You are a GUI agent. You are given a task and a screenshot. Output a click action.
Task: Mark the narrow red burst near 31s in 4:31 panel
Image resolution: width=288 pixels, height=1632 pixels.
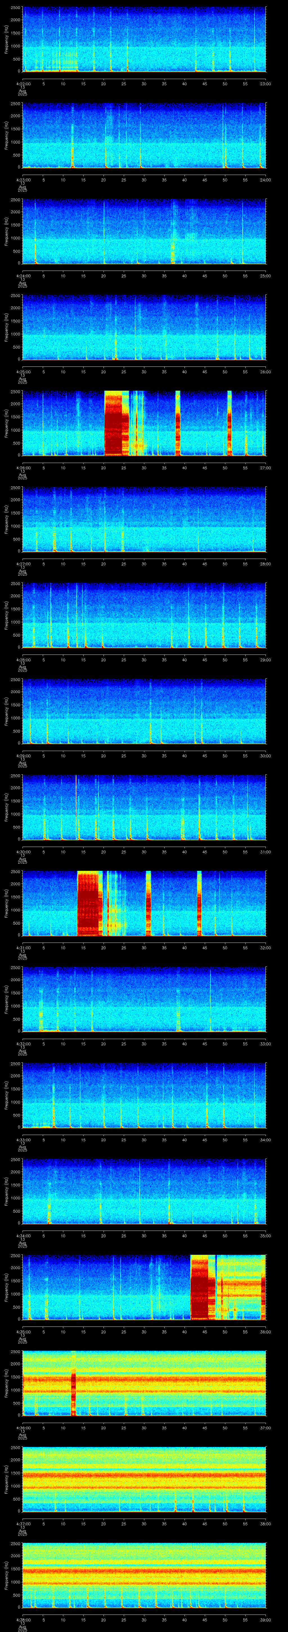coord(148,904)
